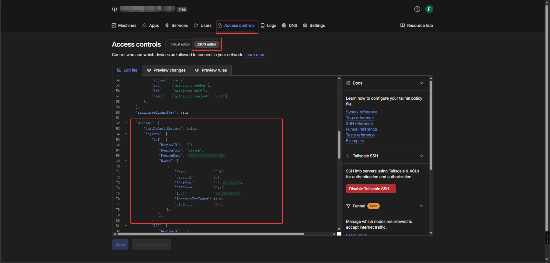Open the Syntax reference link
The width and height of the screenshot is (550, 263).
pos(361,112)
